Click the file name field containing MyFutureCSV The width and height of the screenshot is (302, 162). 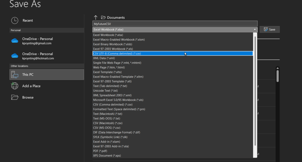point(175,24)
